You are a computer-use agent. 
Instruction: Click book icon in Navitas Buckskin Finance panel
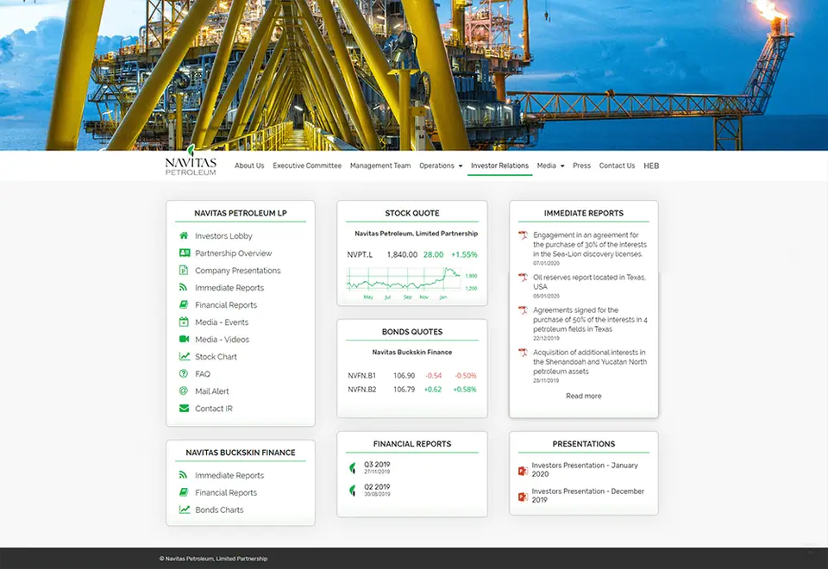point(184,492)
